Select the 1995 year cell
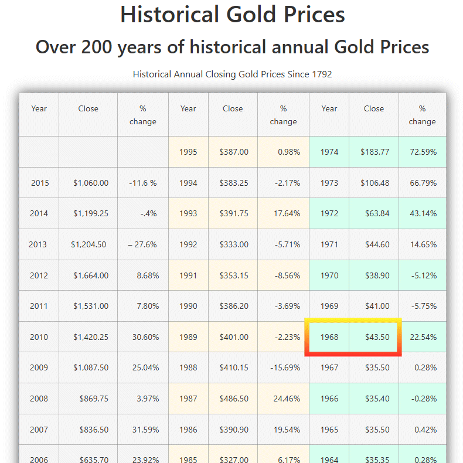Screen dimensions: 463x463 pyautogui.click(x=188, y=152)
